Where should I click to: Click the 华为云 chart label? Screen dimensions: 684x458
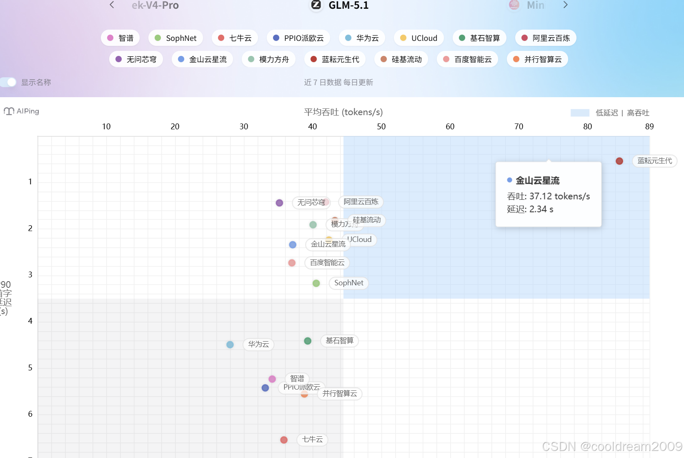pos(258,344)
